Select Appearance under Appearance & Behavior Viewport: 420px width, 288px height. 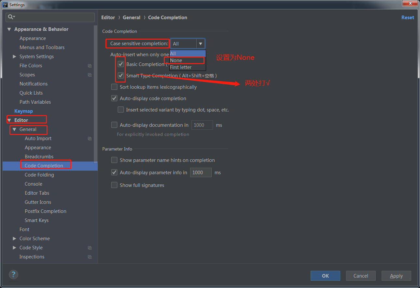click(33, 38)
